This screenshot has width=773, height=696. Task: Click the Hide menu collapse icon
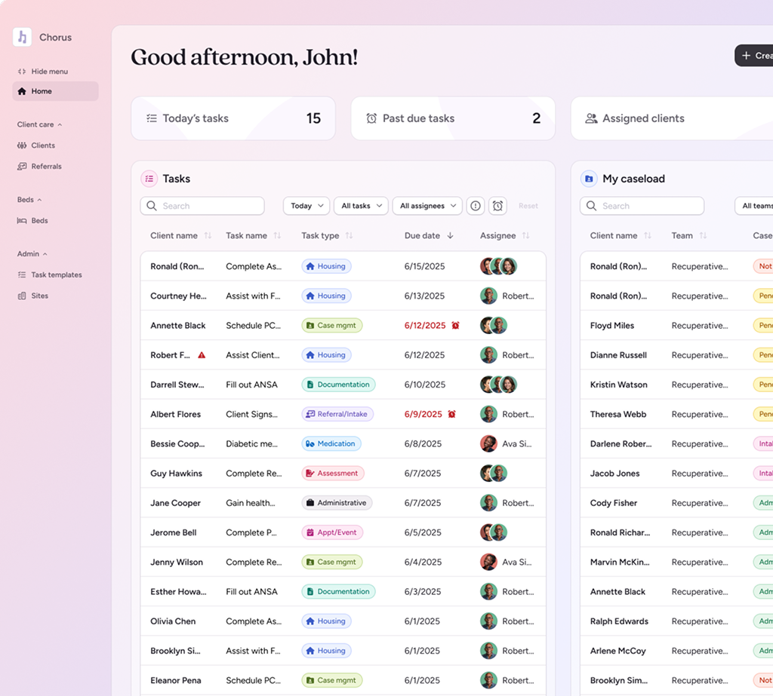(22, 72)
